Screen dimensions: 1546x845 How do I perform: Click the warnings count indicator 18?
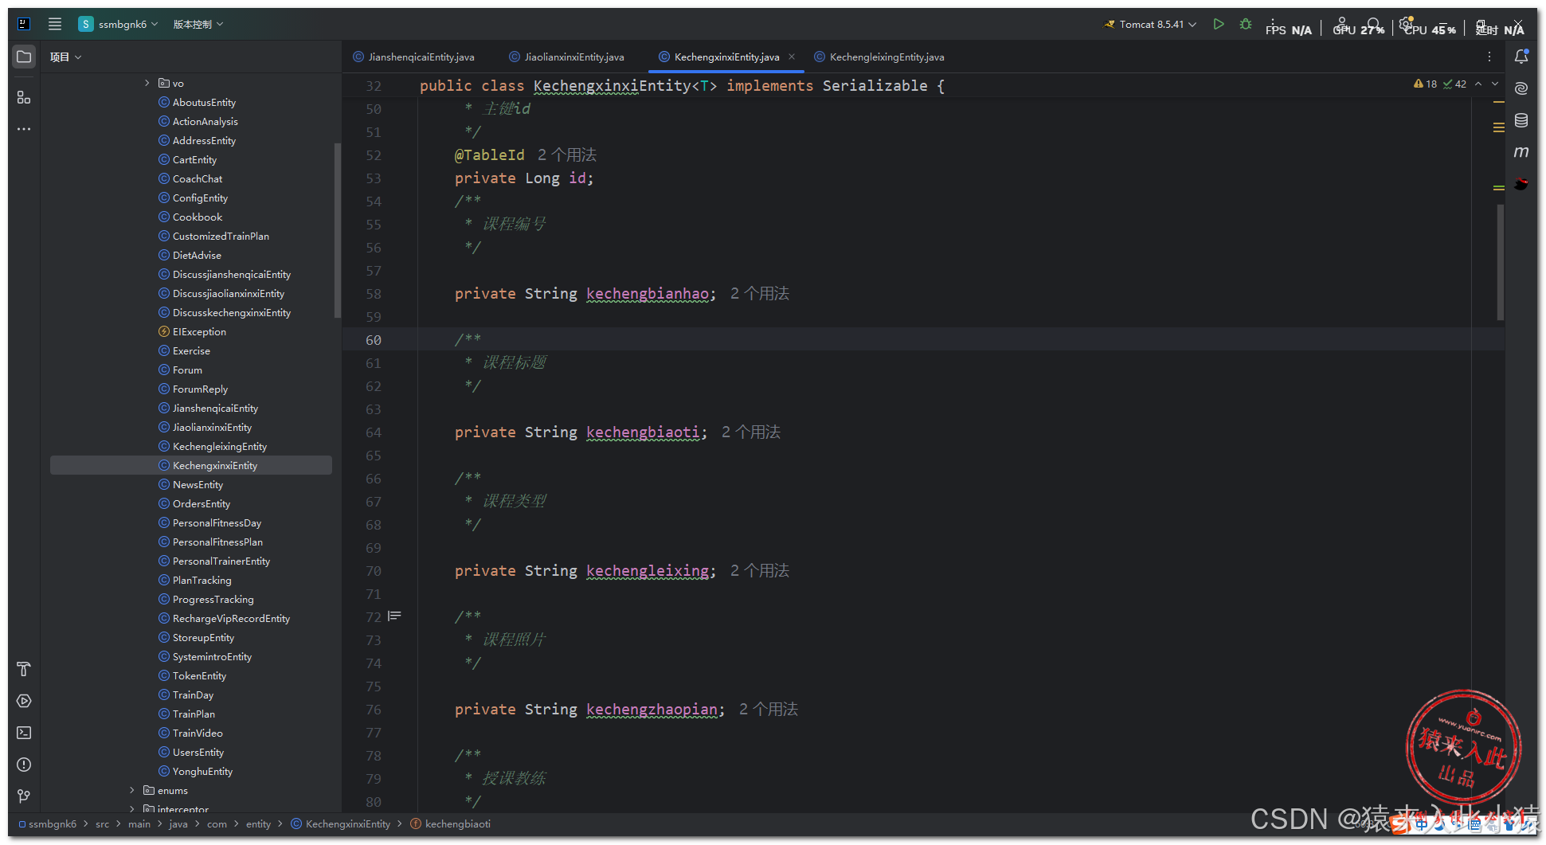[x=1425, y=84]
